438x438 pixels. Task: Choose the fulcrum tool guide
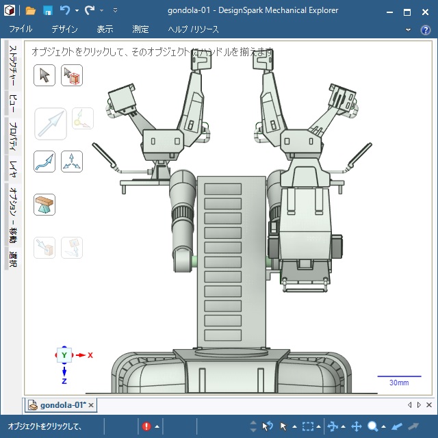pyautogui.click(x=44, y=205)
